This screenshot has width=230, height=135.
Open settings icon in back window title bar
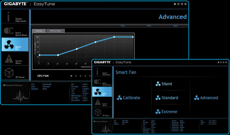[175, 4]
